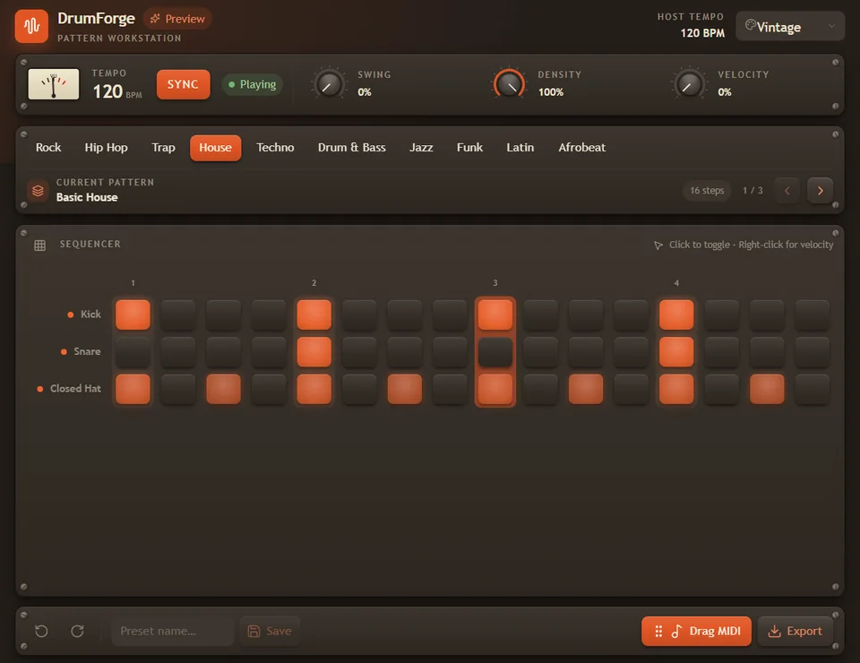Click the Closed Hat track orange dot
Image resolution: width=860 pixels, height=663 pixels.
pyautogui.click(x=40, y=389)
